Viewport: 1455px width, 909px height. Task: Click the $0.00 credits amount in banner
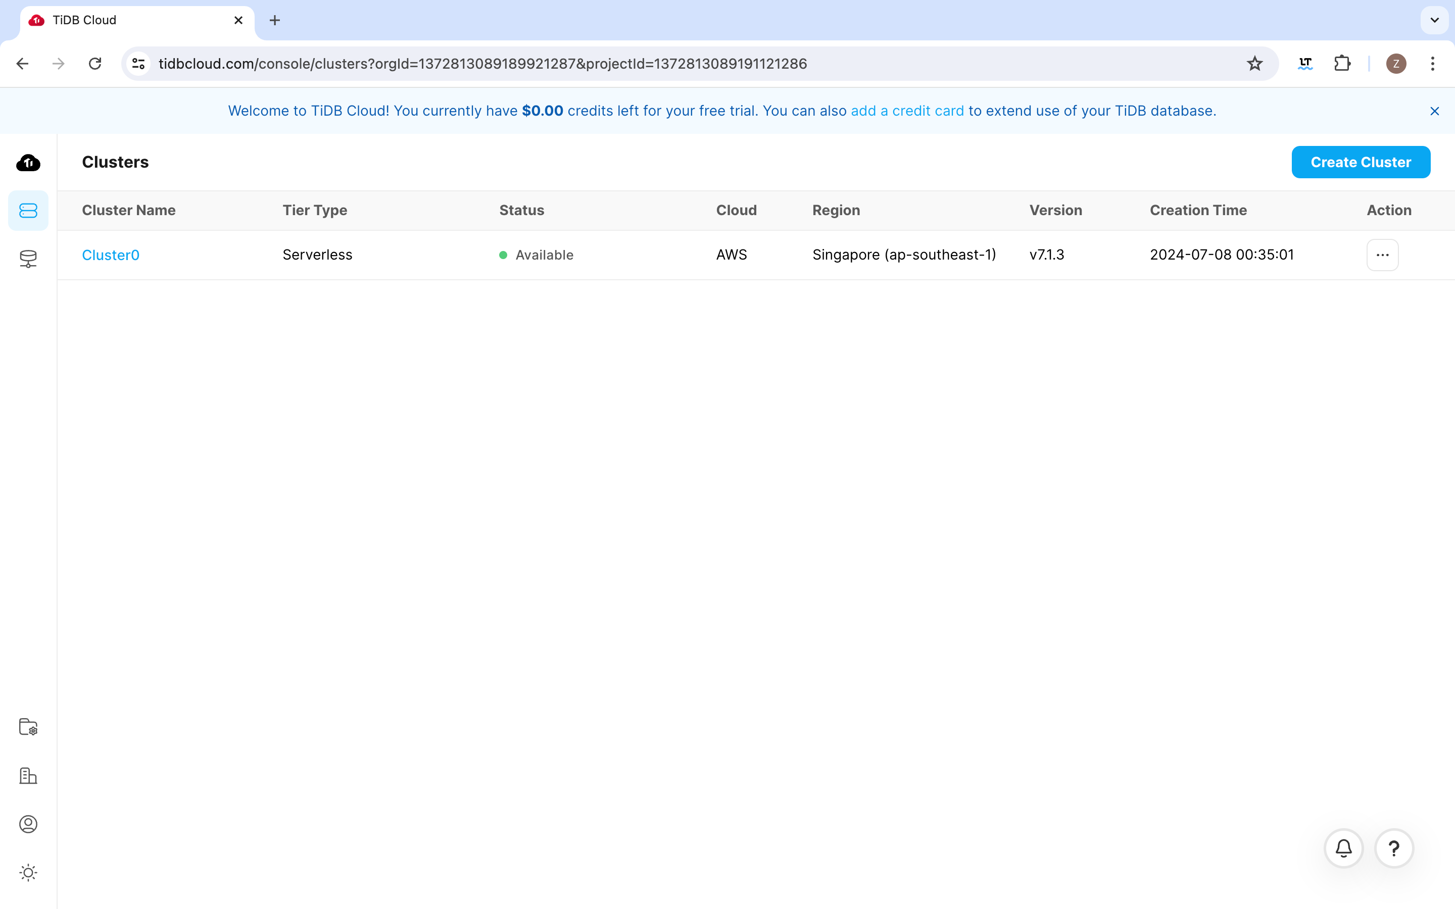(x=542, y=111)
